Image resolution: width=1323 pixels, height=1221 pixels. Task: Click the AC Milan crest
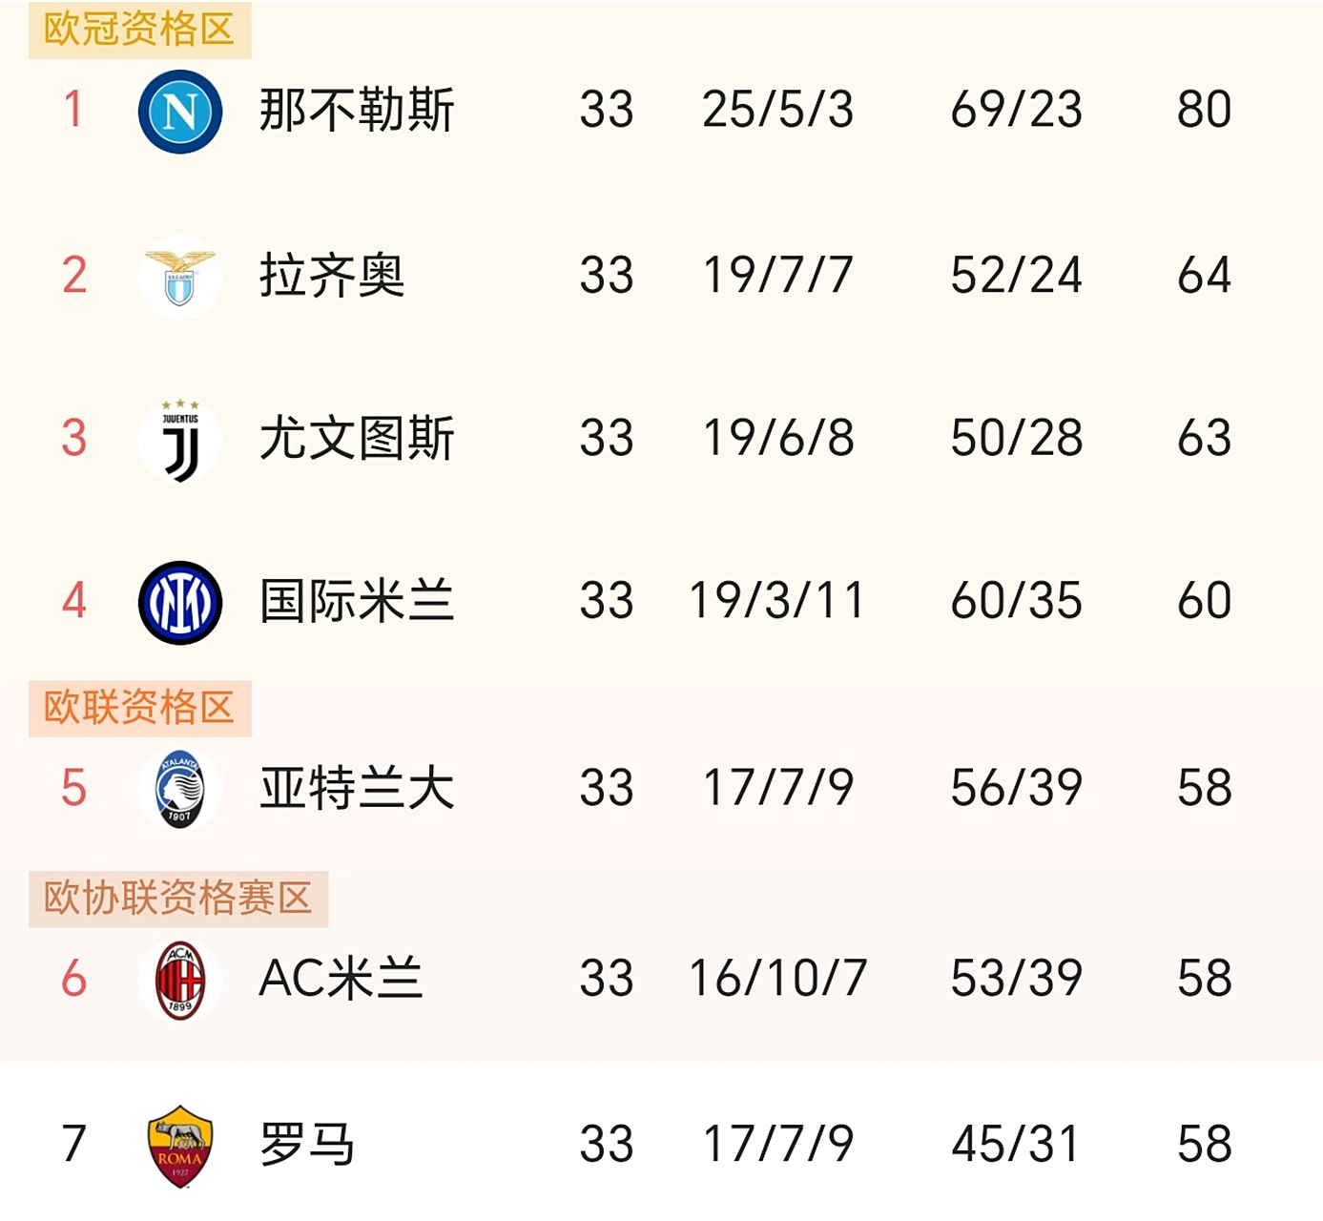[x=180, y=980]
